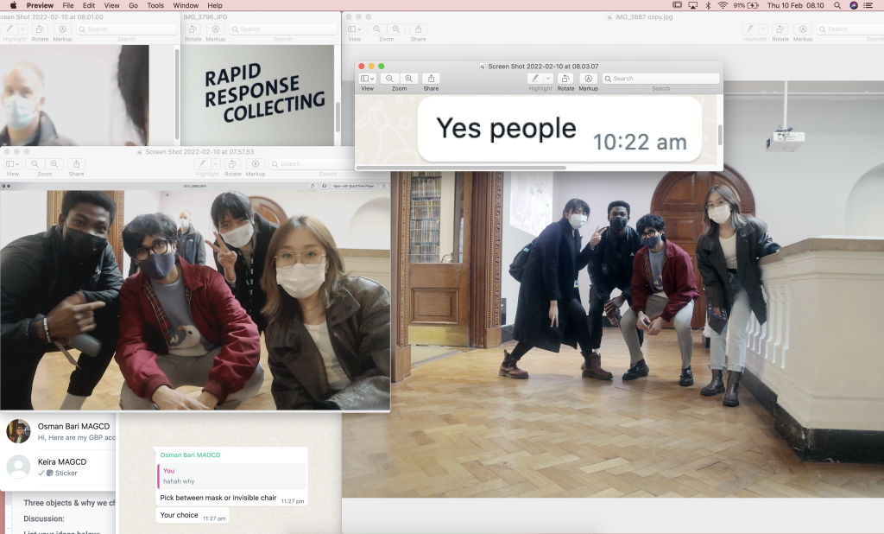884x534 pixels.
Task: Zoom out in the 07.57.53 screenshot window
Action: coord(35,163)
